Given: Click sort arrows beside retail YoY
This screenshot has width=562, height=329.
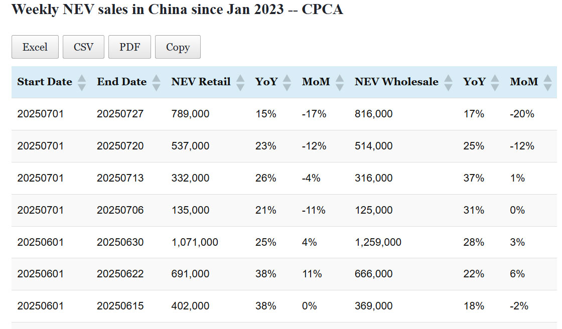Looking at the screenshot, I should [287, 82].
